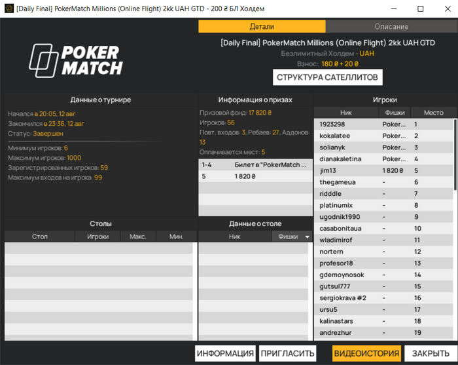
Task: Click the 1-4 prize ticket row
Action: pos(255,165)
